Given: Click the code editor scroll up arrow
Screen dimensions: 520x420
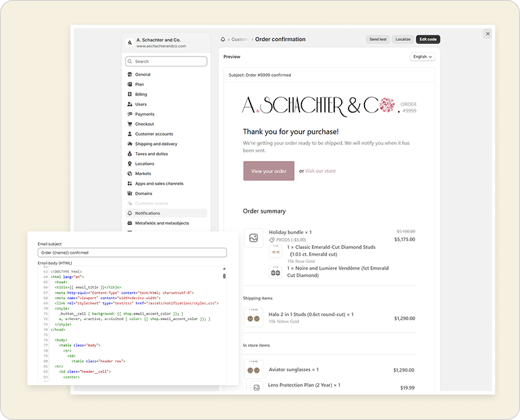Looking at the screenshot, I should (224, 268).
